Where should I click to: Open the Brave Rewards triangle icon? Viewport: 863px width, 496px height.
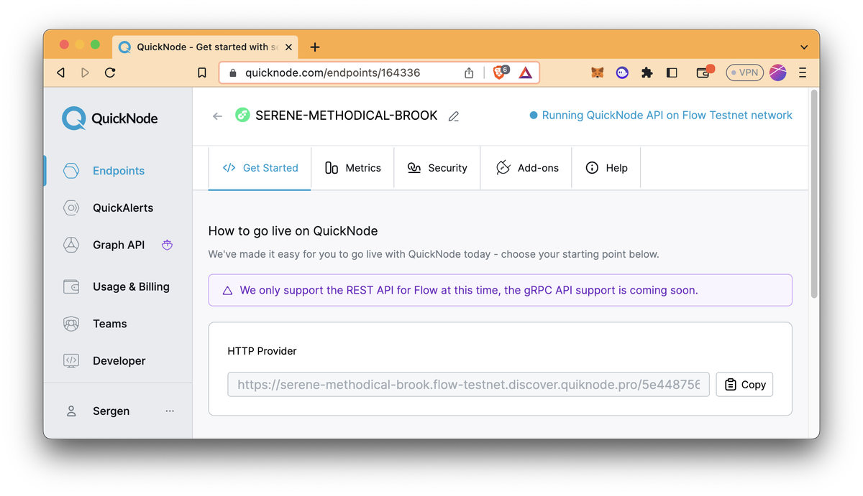pyautogui.click(x=526, y=72)
